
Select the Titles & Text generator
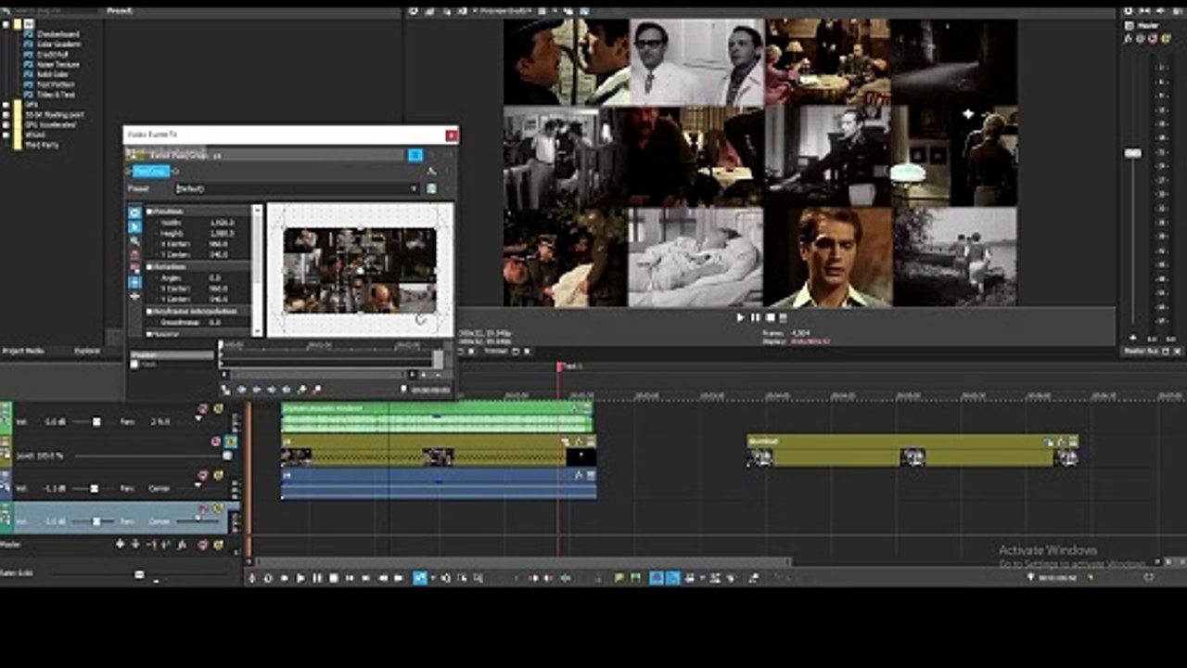pos(57,95)
